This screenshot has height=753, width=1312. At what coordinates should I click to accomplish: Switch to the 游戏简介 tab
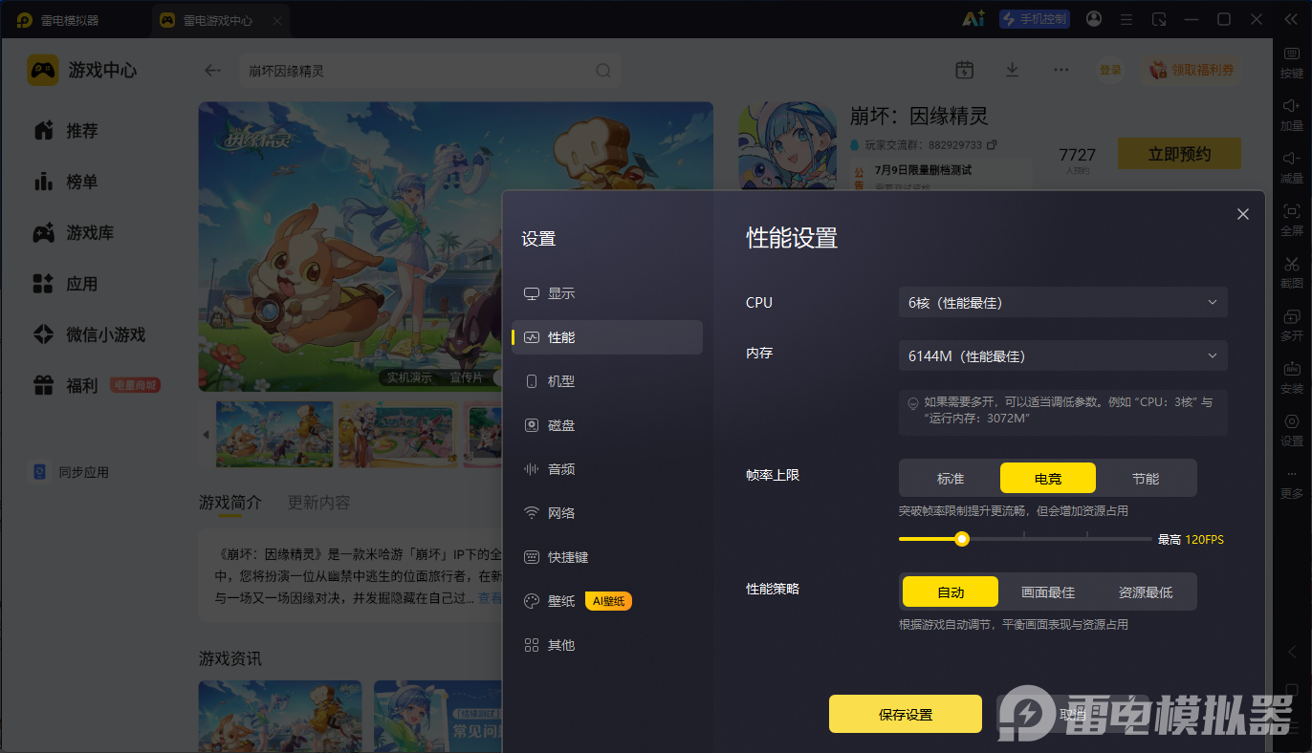230,503
